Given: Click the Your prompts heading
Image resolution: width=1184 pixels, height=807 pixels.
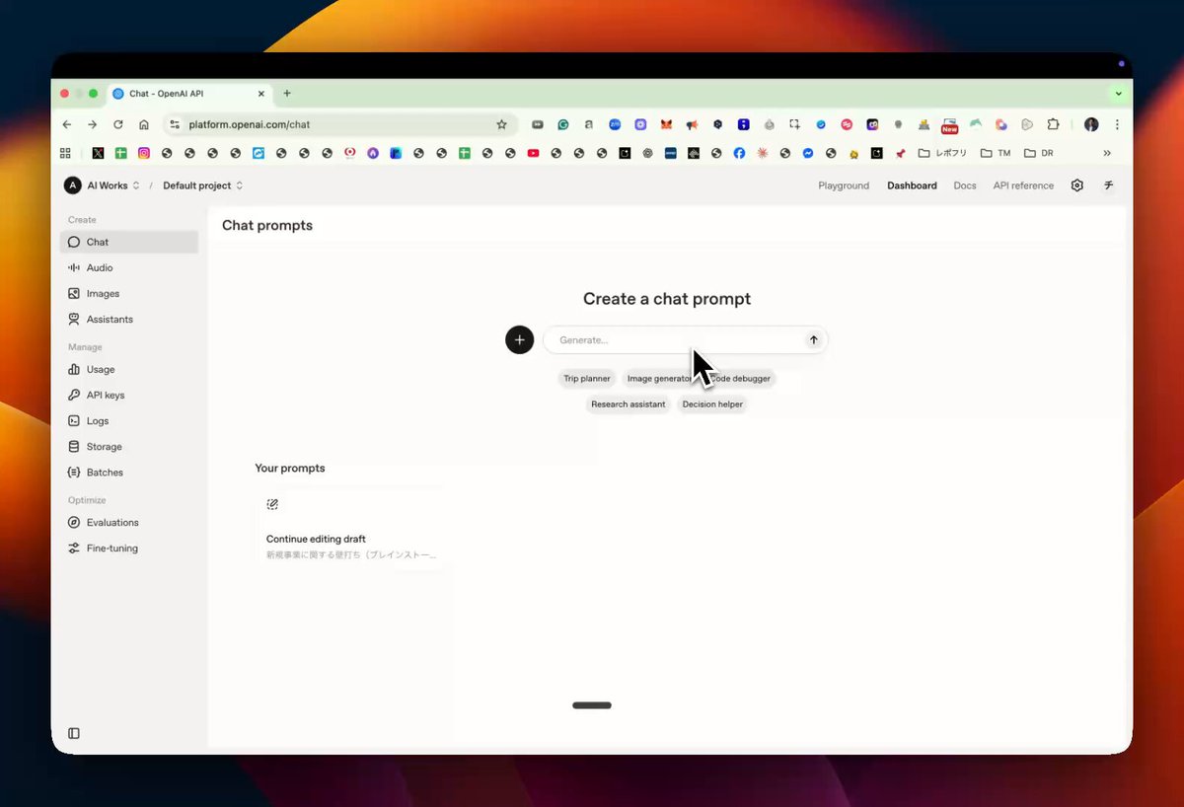Looking at the screenshot, I should [290, 468].
